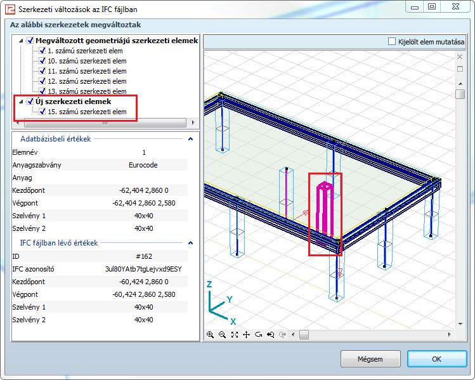The width and height of the screenshot is (475, 380).
Task: Click Mégsem to cancel
Action: [x=370, y=359]
